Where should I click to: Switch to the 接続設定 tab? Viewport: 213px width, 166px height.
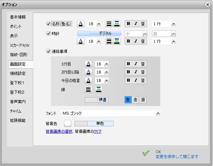tap(18, 73)
